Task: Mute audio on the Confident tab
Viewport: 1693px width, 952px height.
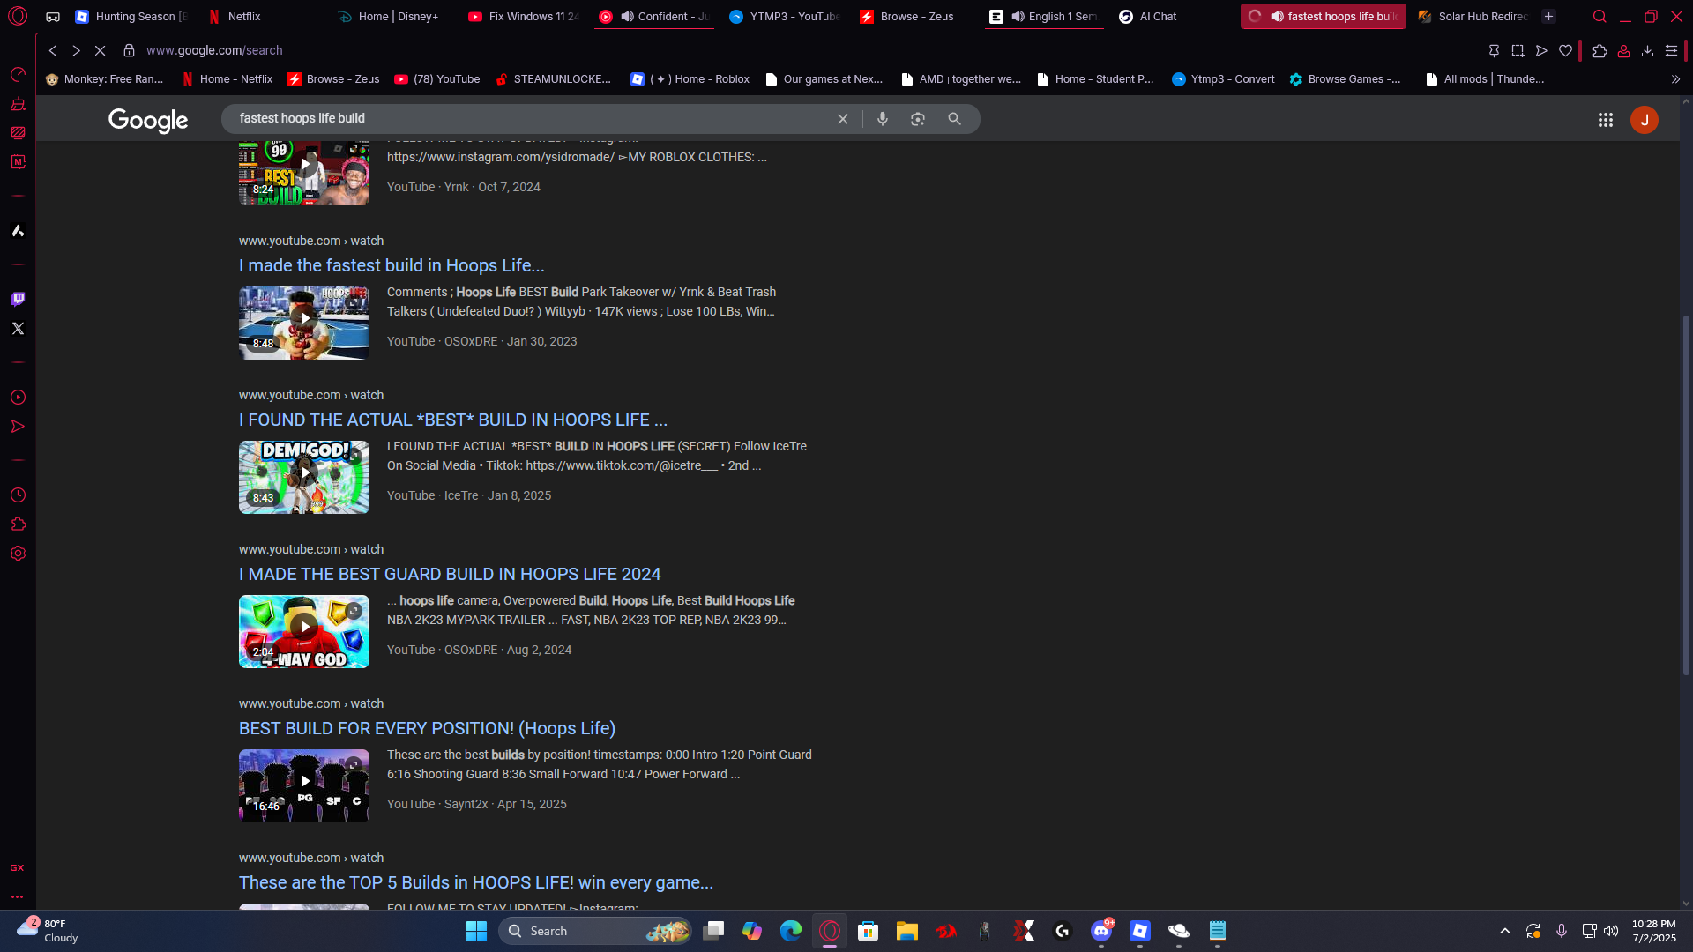Action: click(x=627, y=17)
